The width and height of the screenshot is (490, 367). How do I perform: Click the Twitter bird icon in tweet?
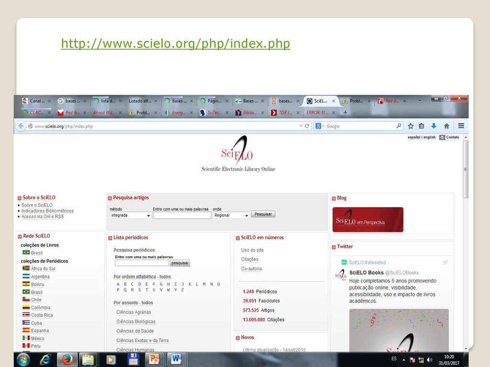click(445, 262)
